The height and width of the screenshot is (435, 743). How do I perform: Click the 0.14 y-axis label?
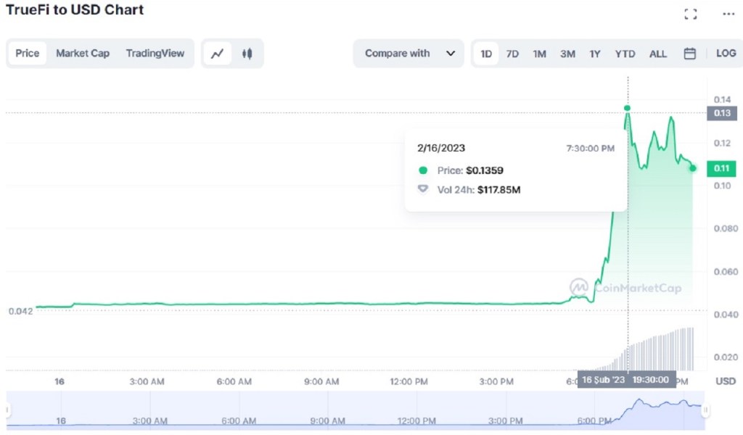coord(722,99)
